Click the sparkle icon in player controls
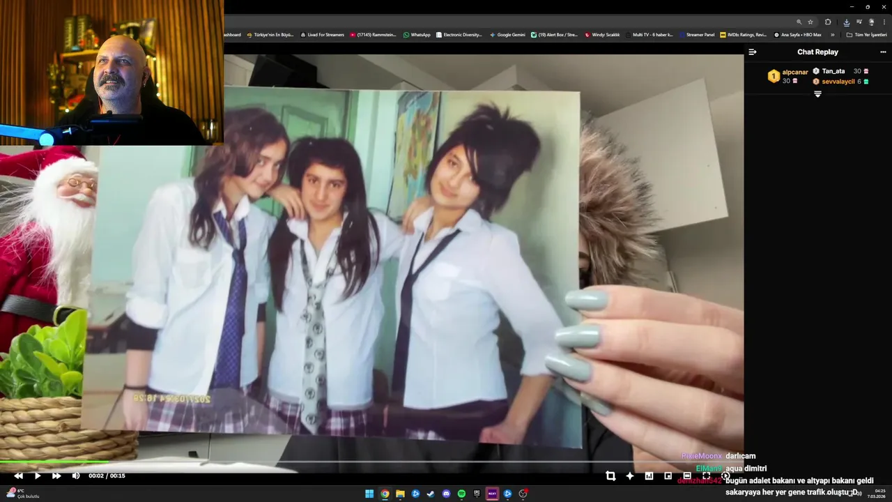 click(630, 476)
